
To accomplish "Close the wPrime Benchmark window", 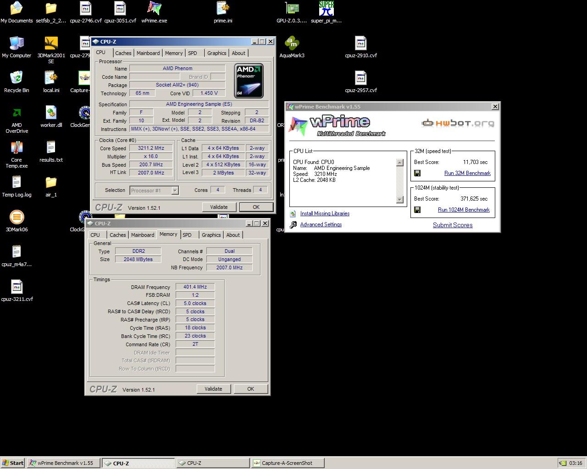I will pyautogui.click(x=495, y=106).
